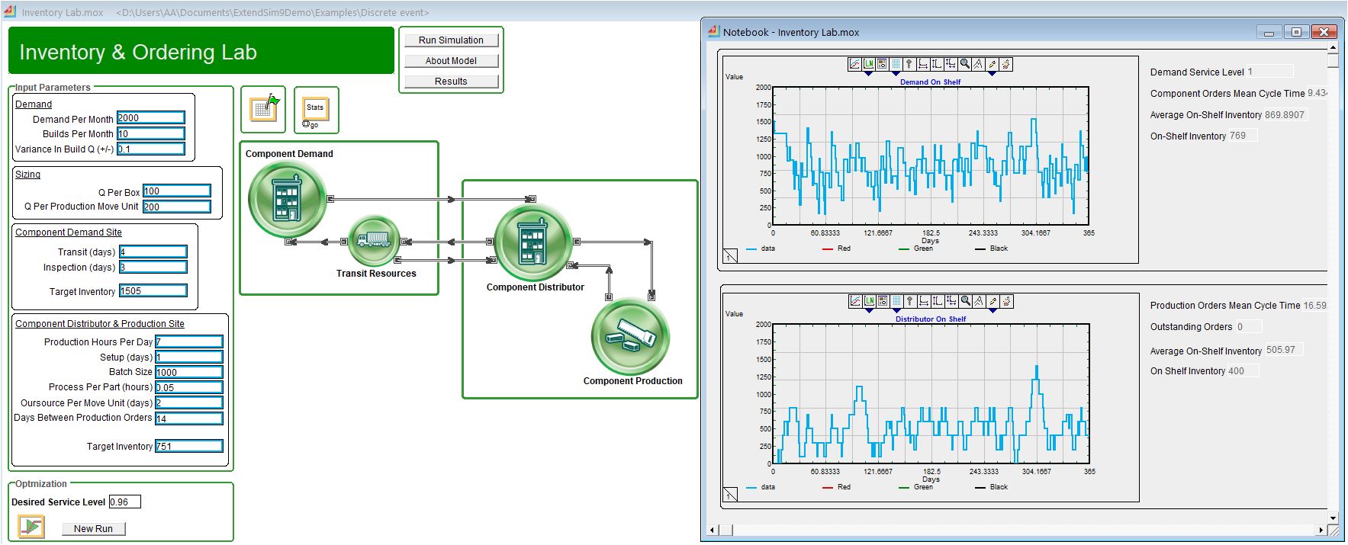The image size is (1348, 545).
Task: Select the Transit Resources truck block
Action: 374,240
